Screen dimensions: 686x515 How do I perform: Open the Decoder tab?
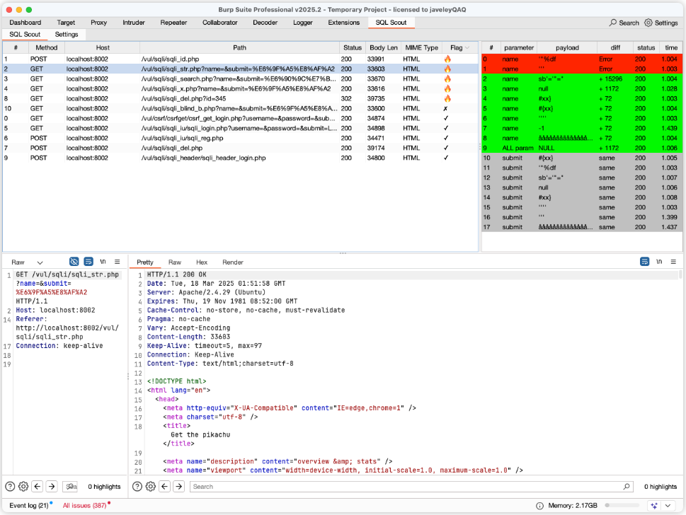265,23
